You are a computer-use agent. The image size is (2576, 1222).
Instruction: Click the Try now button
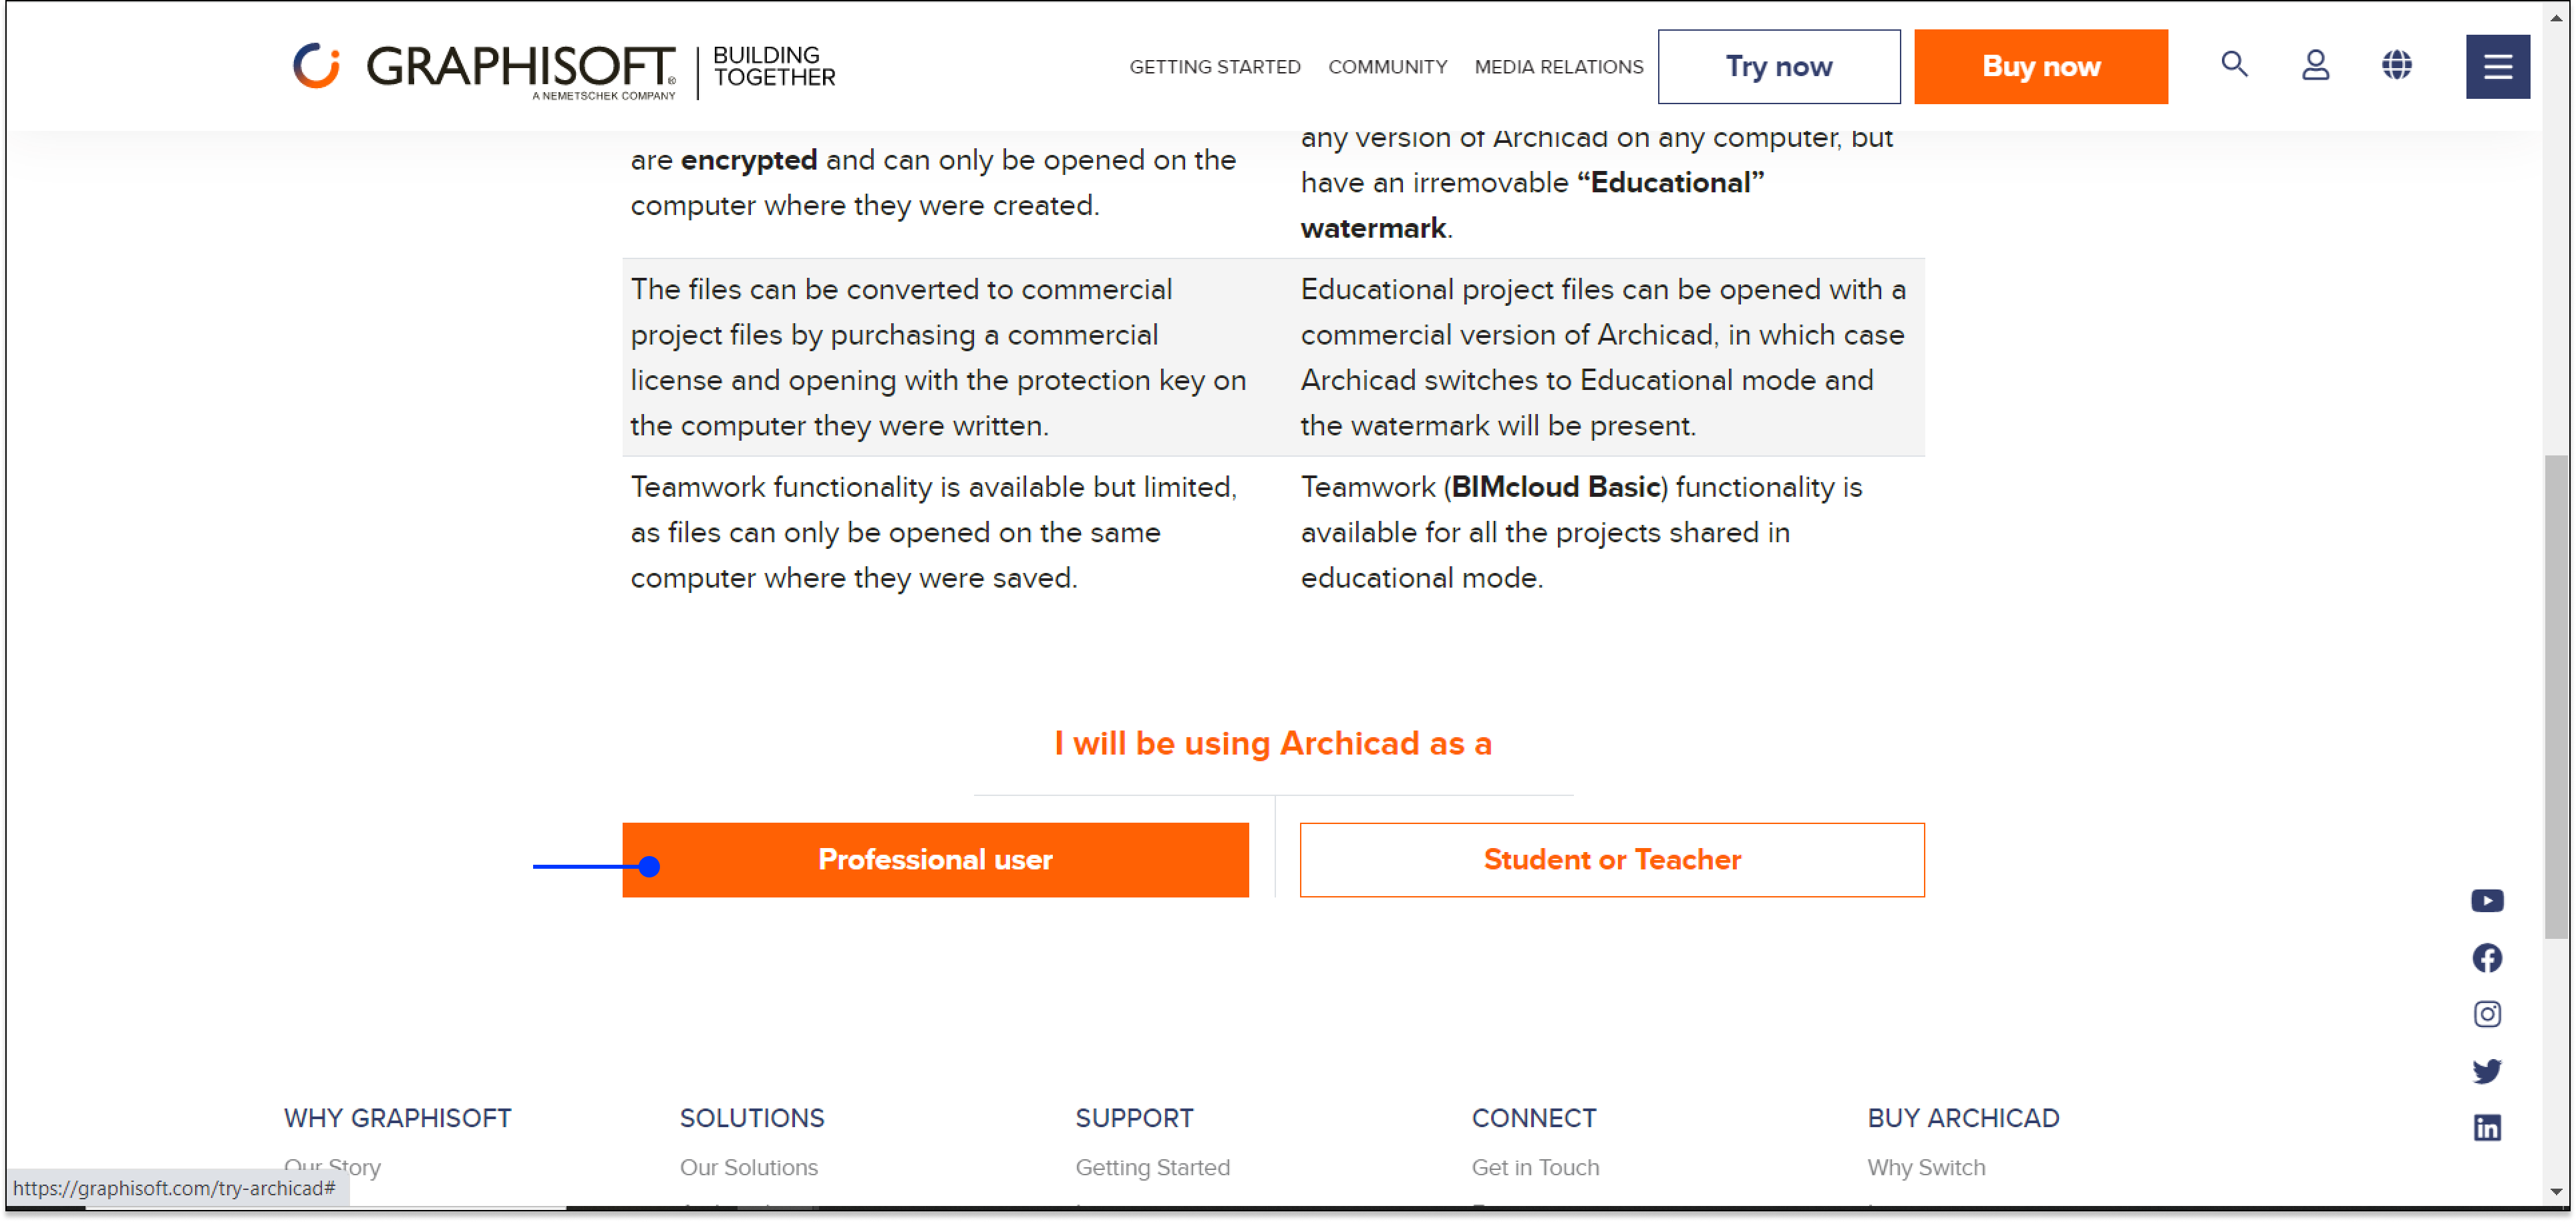pos(1778,67)
